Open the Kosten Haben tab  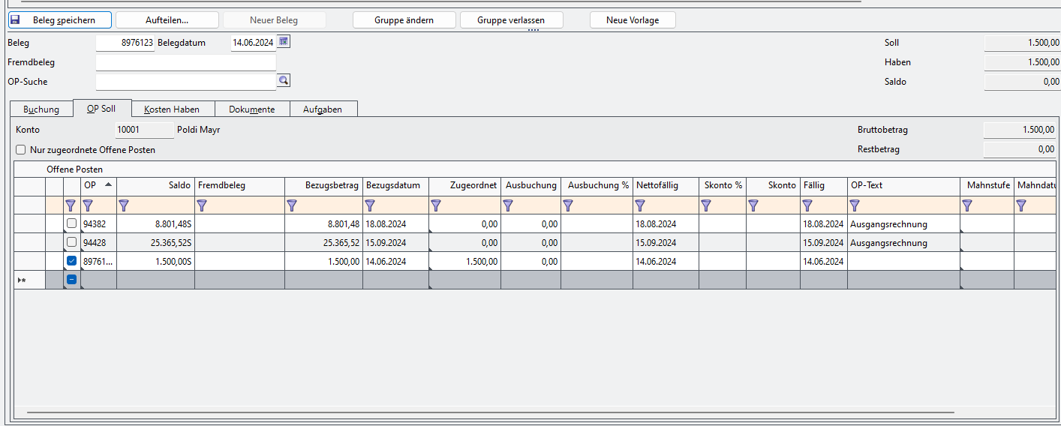[x=172, y=109]
